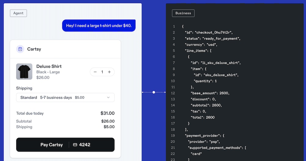Click the $31.00 total due amount
The width and height of the screenshot is (306, 161).
click(107, 113)
